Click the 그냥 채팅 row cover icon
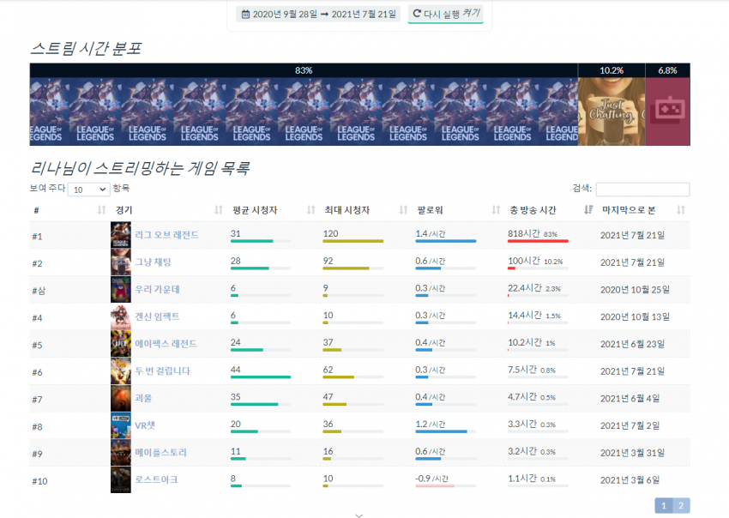The height and width of the screenshot is (518, 729). [x=121, y=262]
